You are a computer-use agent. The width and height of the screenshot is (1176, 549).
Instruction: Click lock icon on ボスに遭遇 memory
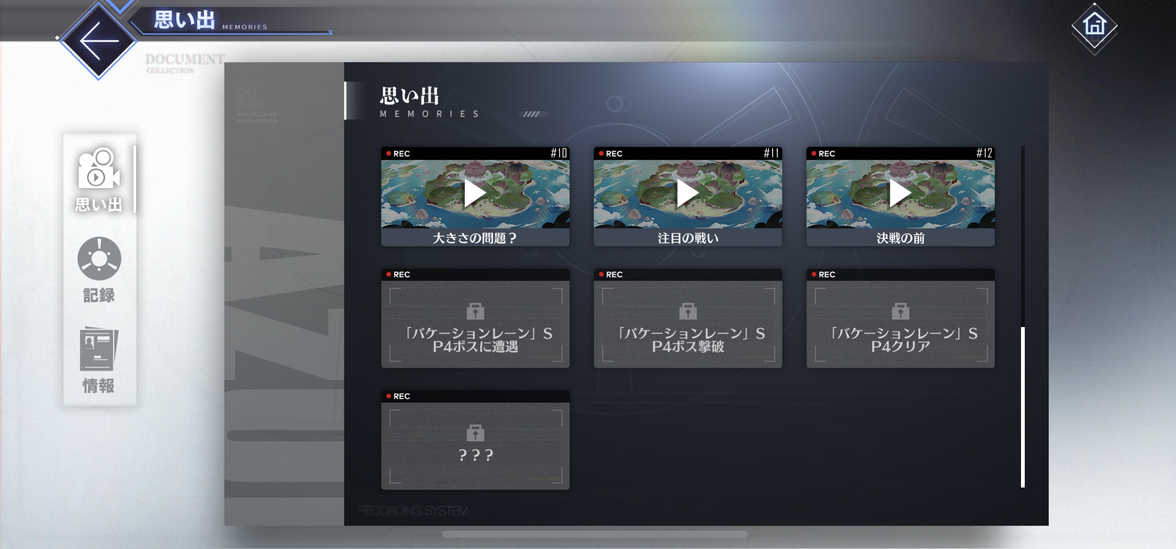tap(475, 311)
